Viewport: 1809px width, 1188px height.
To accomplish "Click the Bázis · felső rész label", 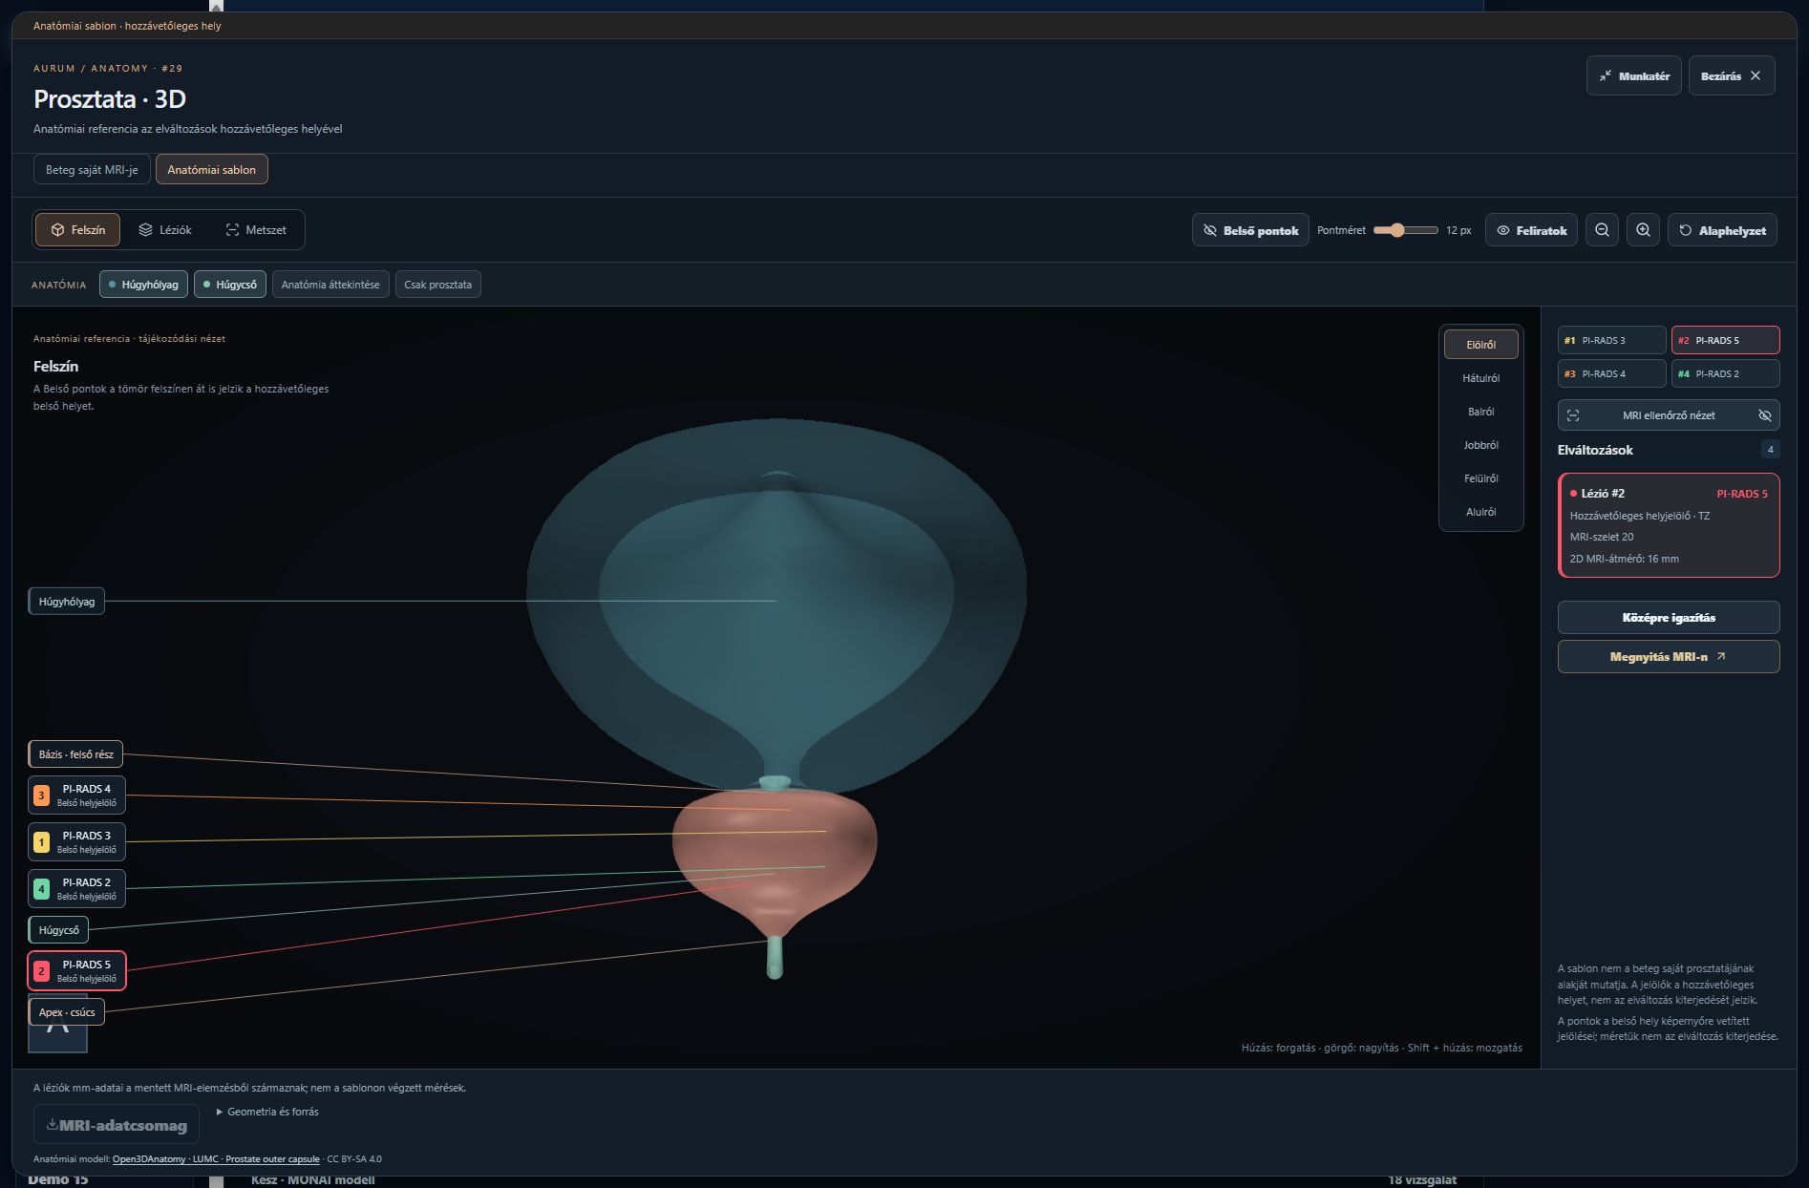I will 75,754.
